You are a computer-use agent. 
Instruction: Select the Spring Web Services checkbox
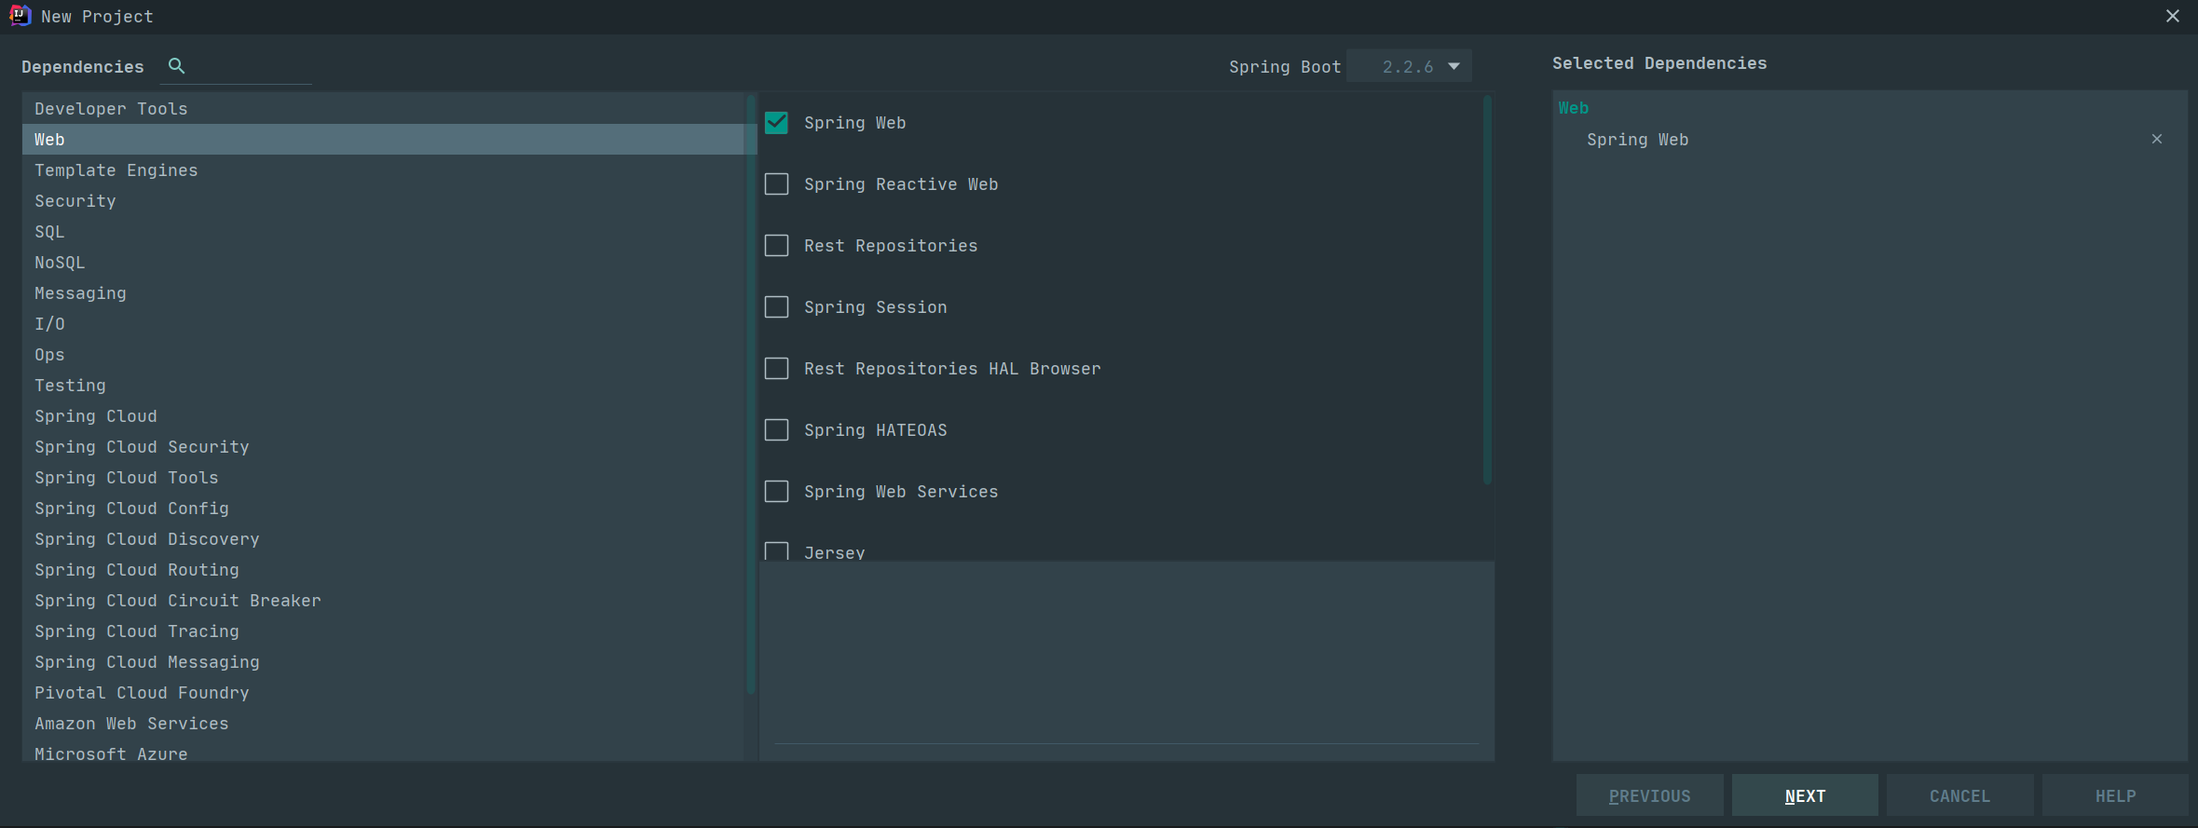[776, 492]
